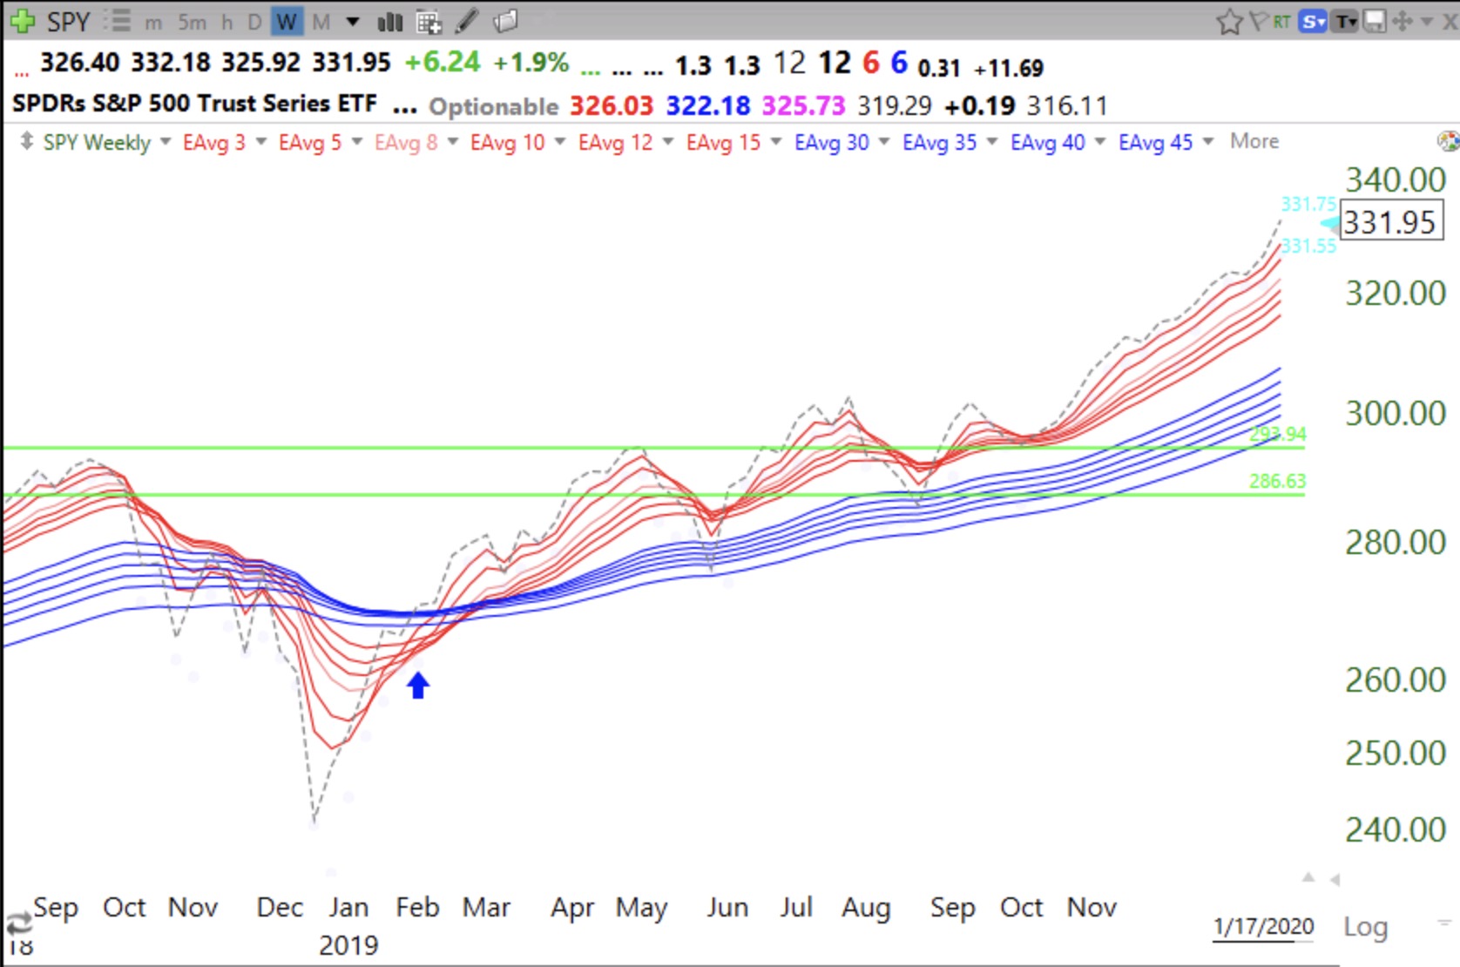Click the +1.9% percent change value
This screenshot has width=1460, height=967.
531,63
